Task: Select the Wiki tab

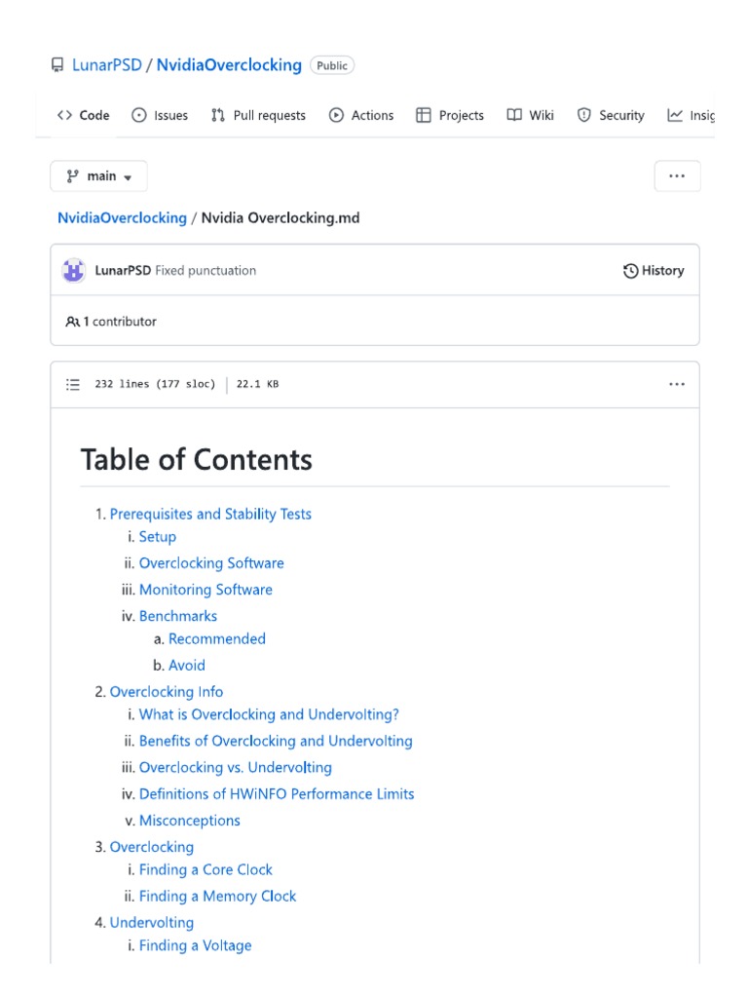Action: [531, 115]
